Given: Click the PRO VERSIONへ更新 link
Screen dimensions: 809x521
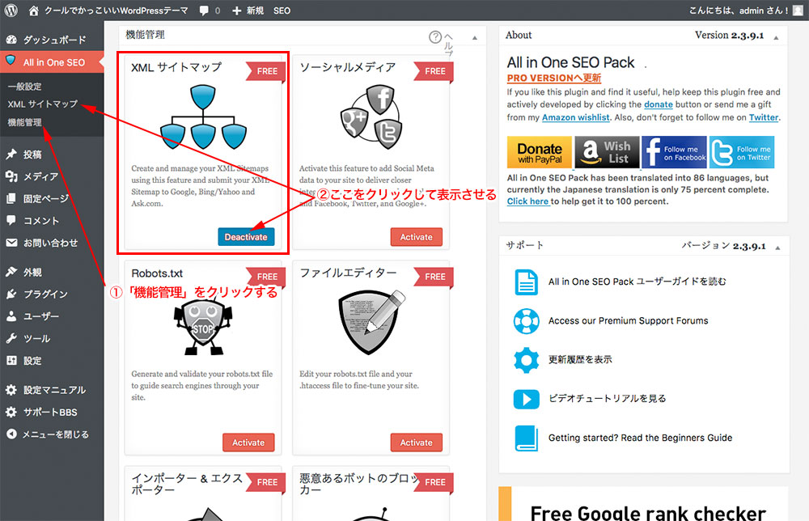Looking at the screenshot, I should [554, 78].
